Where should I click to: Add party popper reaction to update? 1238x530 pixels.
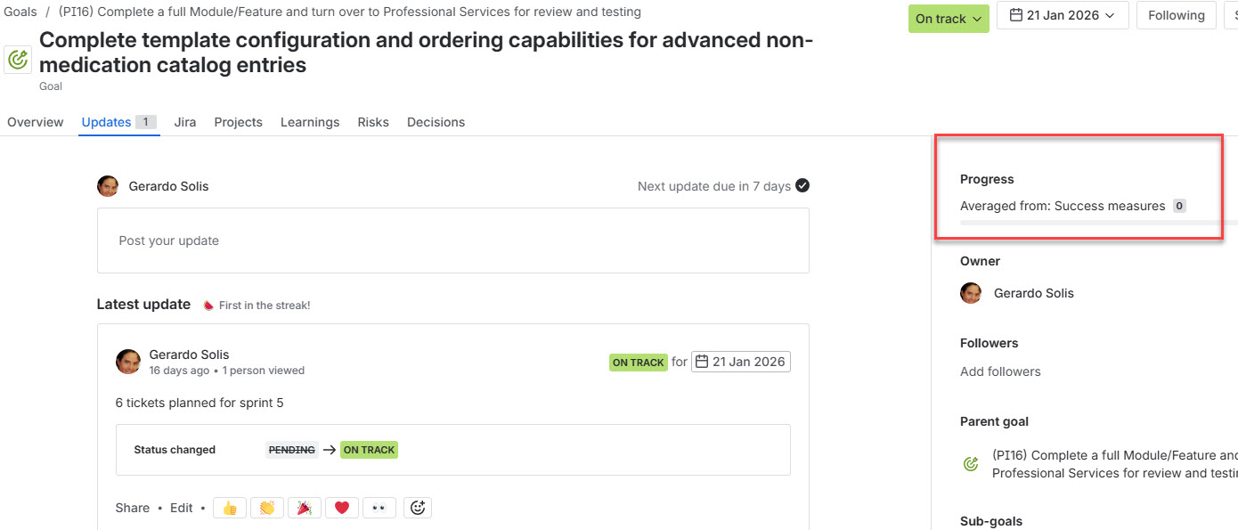click(x=304, y=508)
